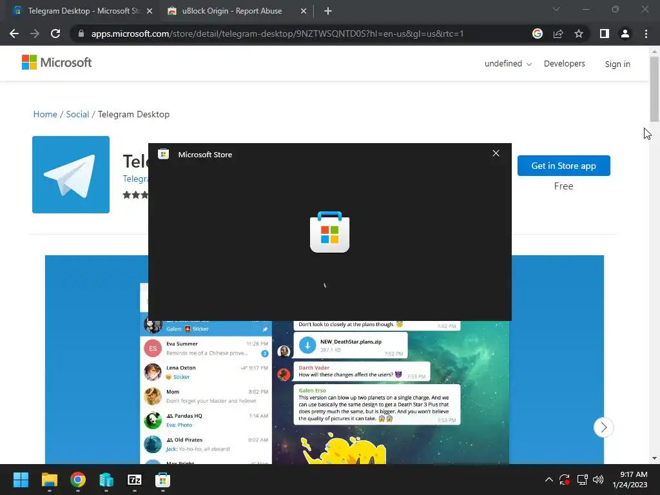This screenshot has height=495, width=660.
Task: Click the Microsoft logo in the header
Action: point(57,63)
